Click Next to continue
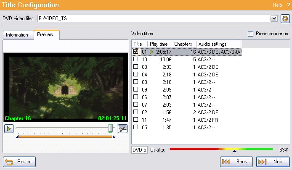Viewport: 292px width, 170px height. [273, 162]
